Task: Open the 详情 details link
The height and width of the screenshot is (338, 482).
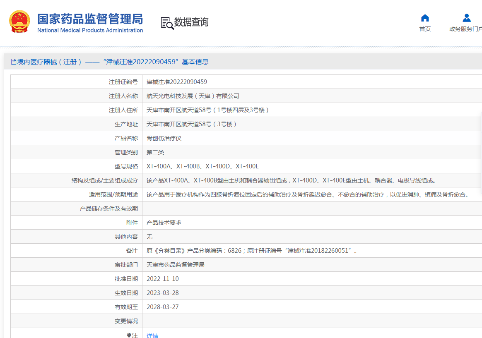Action: (x=152, y=335)
